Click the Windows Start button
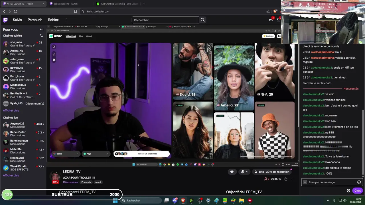The height and width of the screenshot is (205, 365). pos(115,200)
